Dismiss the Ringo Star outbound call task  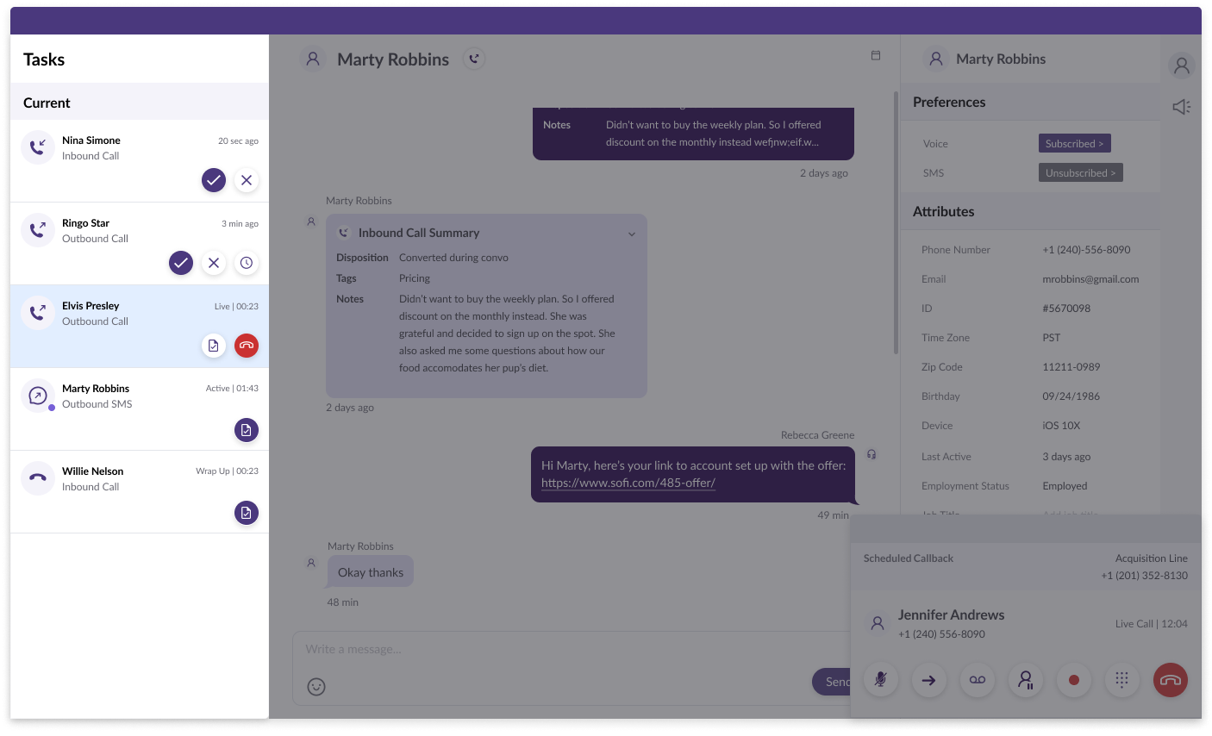click(x=214, y=263)
